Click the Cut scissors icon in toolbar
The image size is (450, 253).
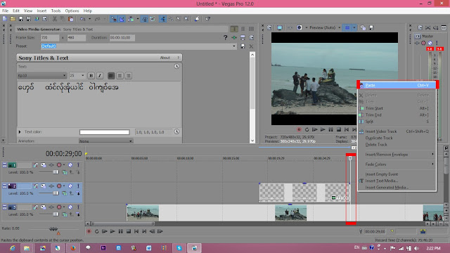[x=55, y=19]
